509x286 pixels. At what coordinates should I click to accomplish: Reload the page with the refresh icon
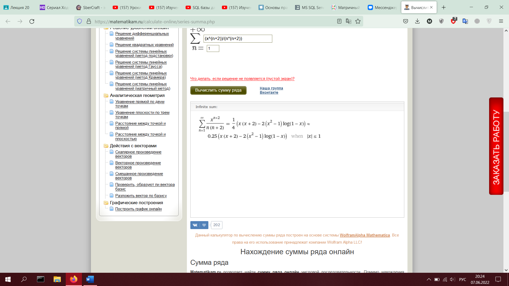(32, 21)
